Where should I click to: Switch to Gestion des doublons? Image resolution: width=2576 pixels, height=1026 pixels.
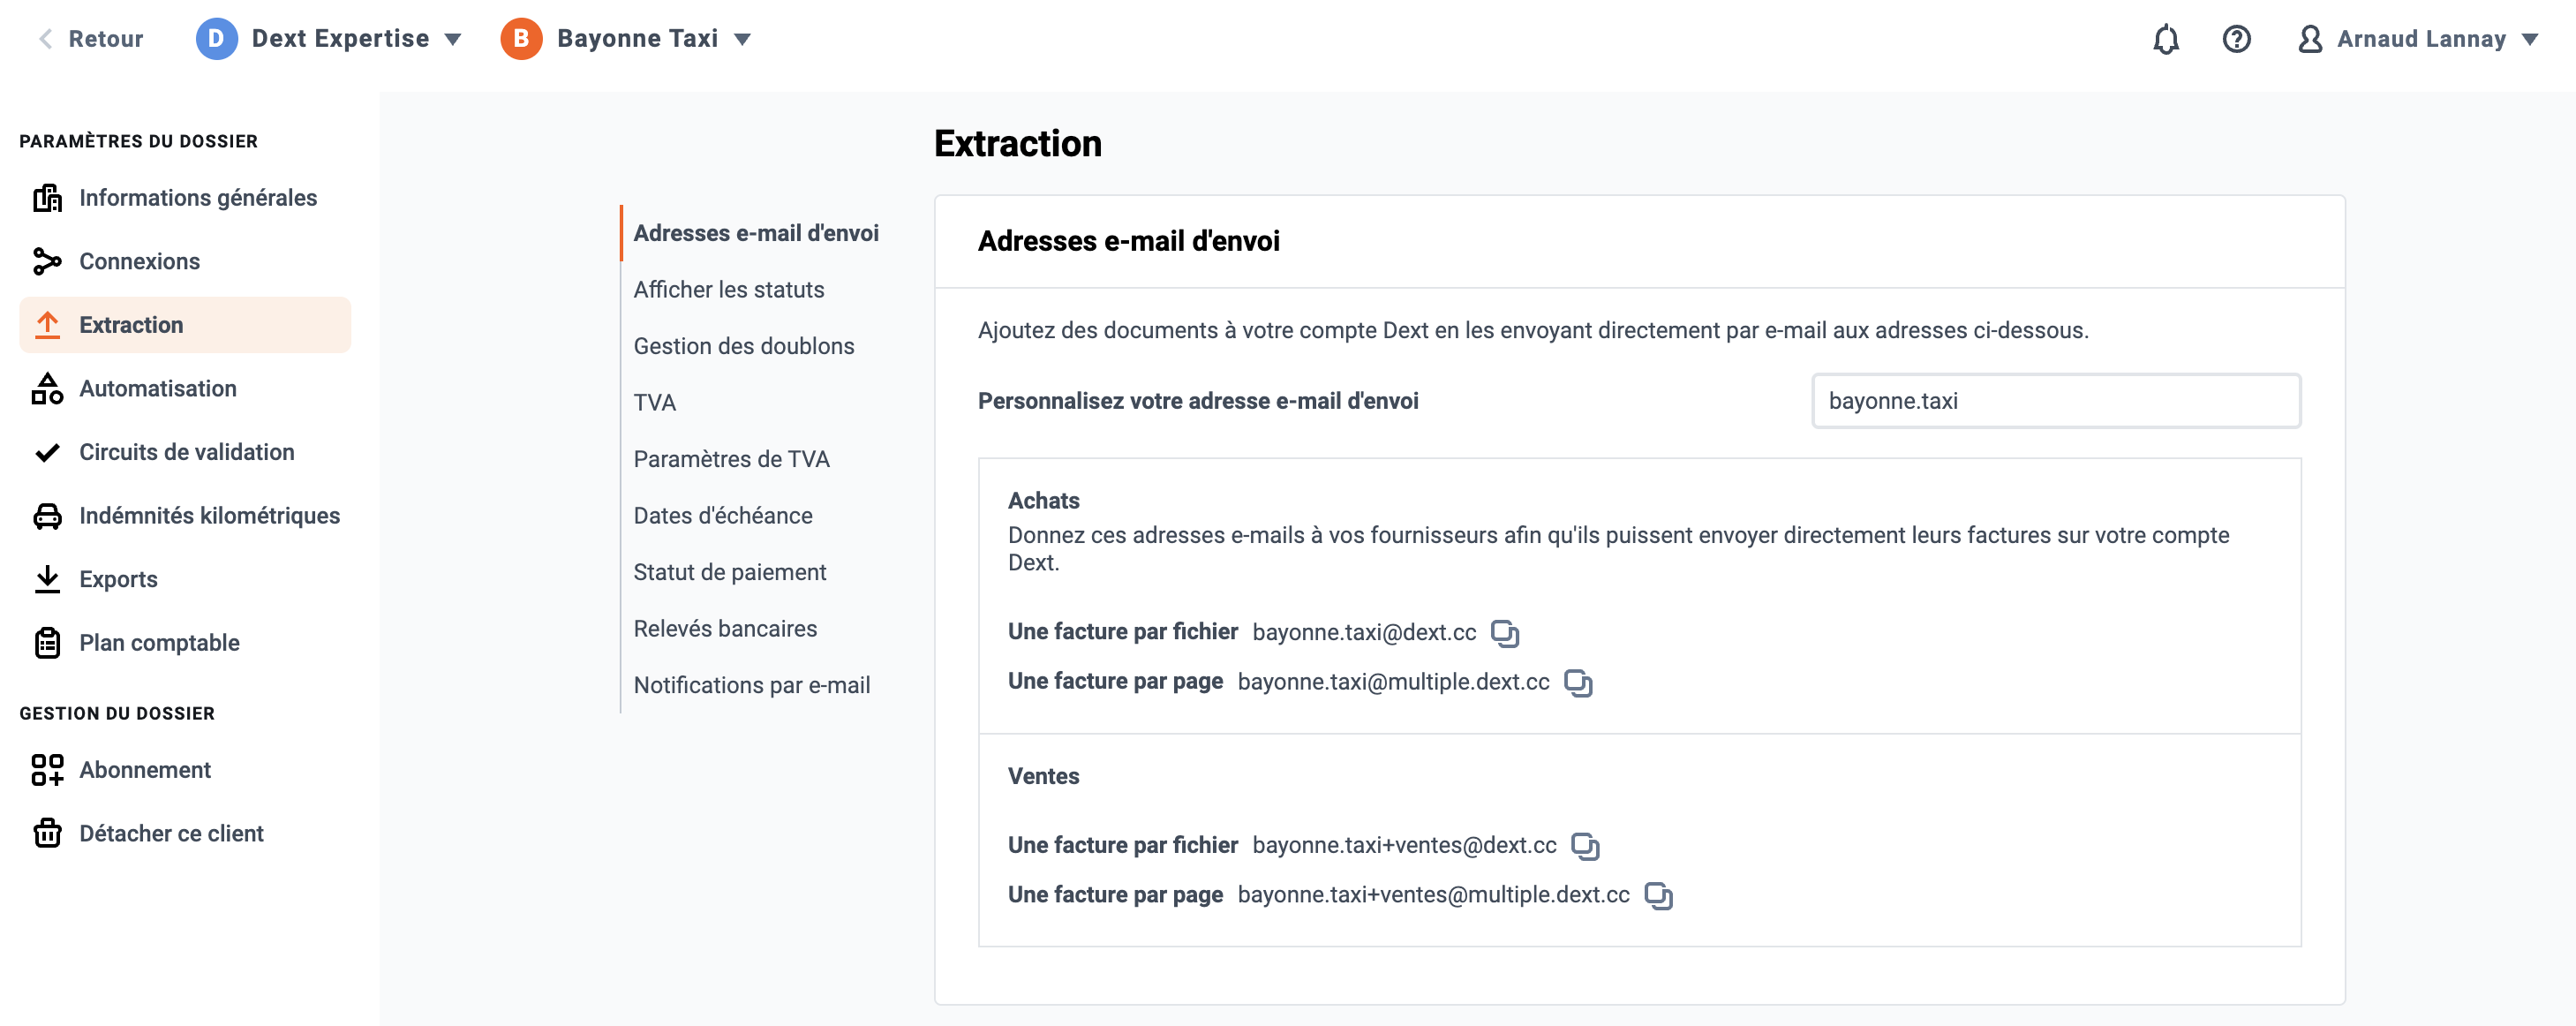click(743, 346)
